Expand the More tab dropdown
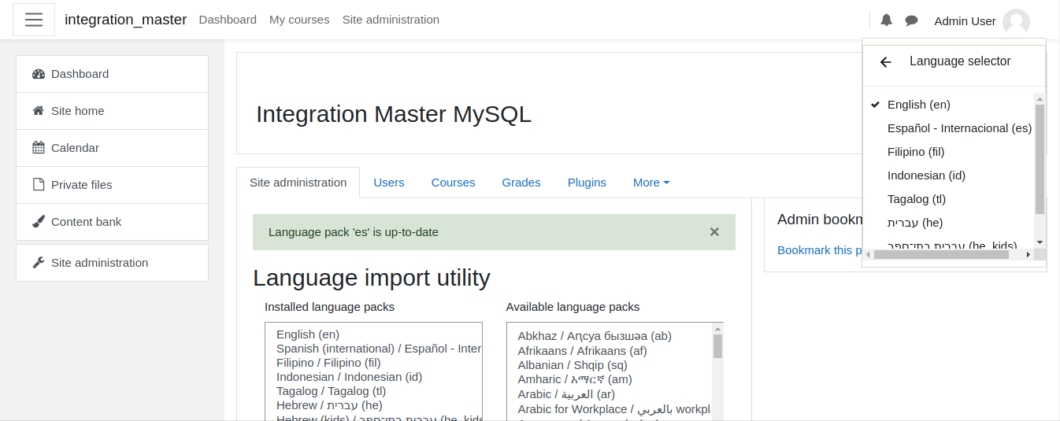Image resolution: width=1060 pixels, height=421 pixels. 651,183
